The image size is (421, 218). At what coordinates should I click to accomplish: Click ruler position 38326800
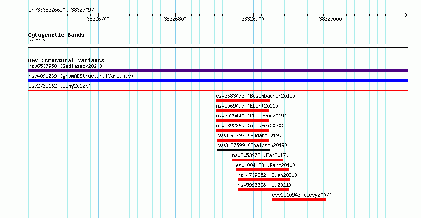175,19
